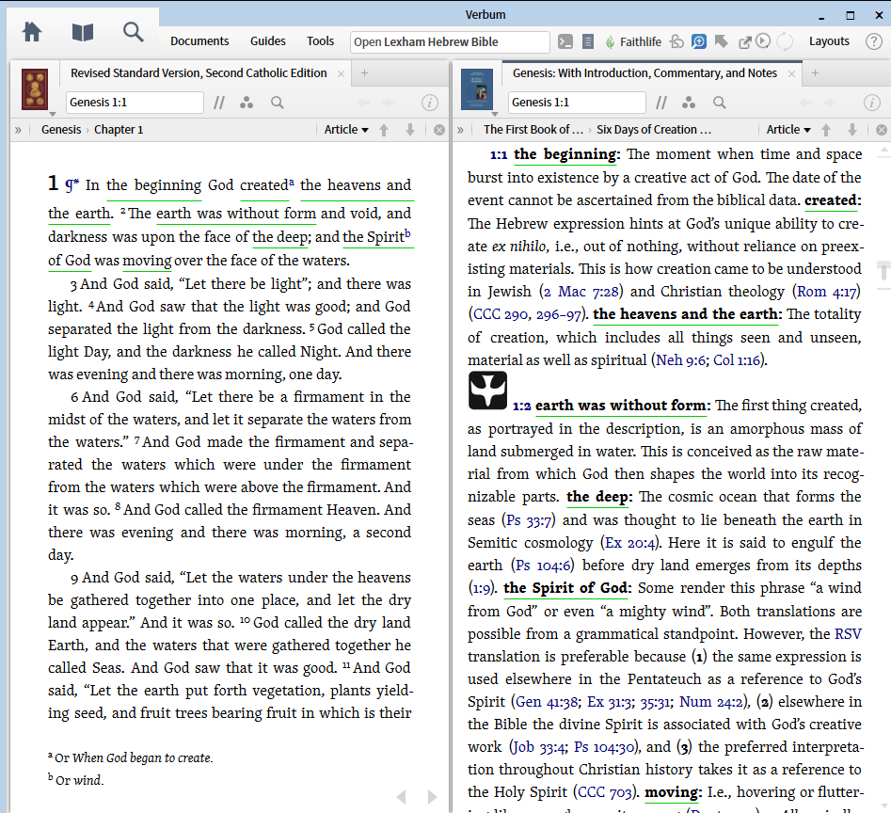Page back with left arrow in RSV panel

(x=401, y=797)
